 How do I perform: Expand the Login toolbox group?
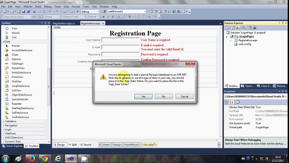(4, 129)
